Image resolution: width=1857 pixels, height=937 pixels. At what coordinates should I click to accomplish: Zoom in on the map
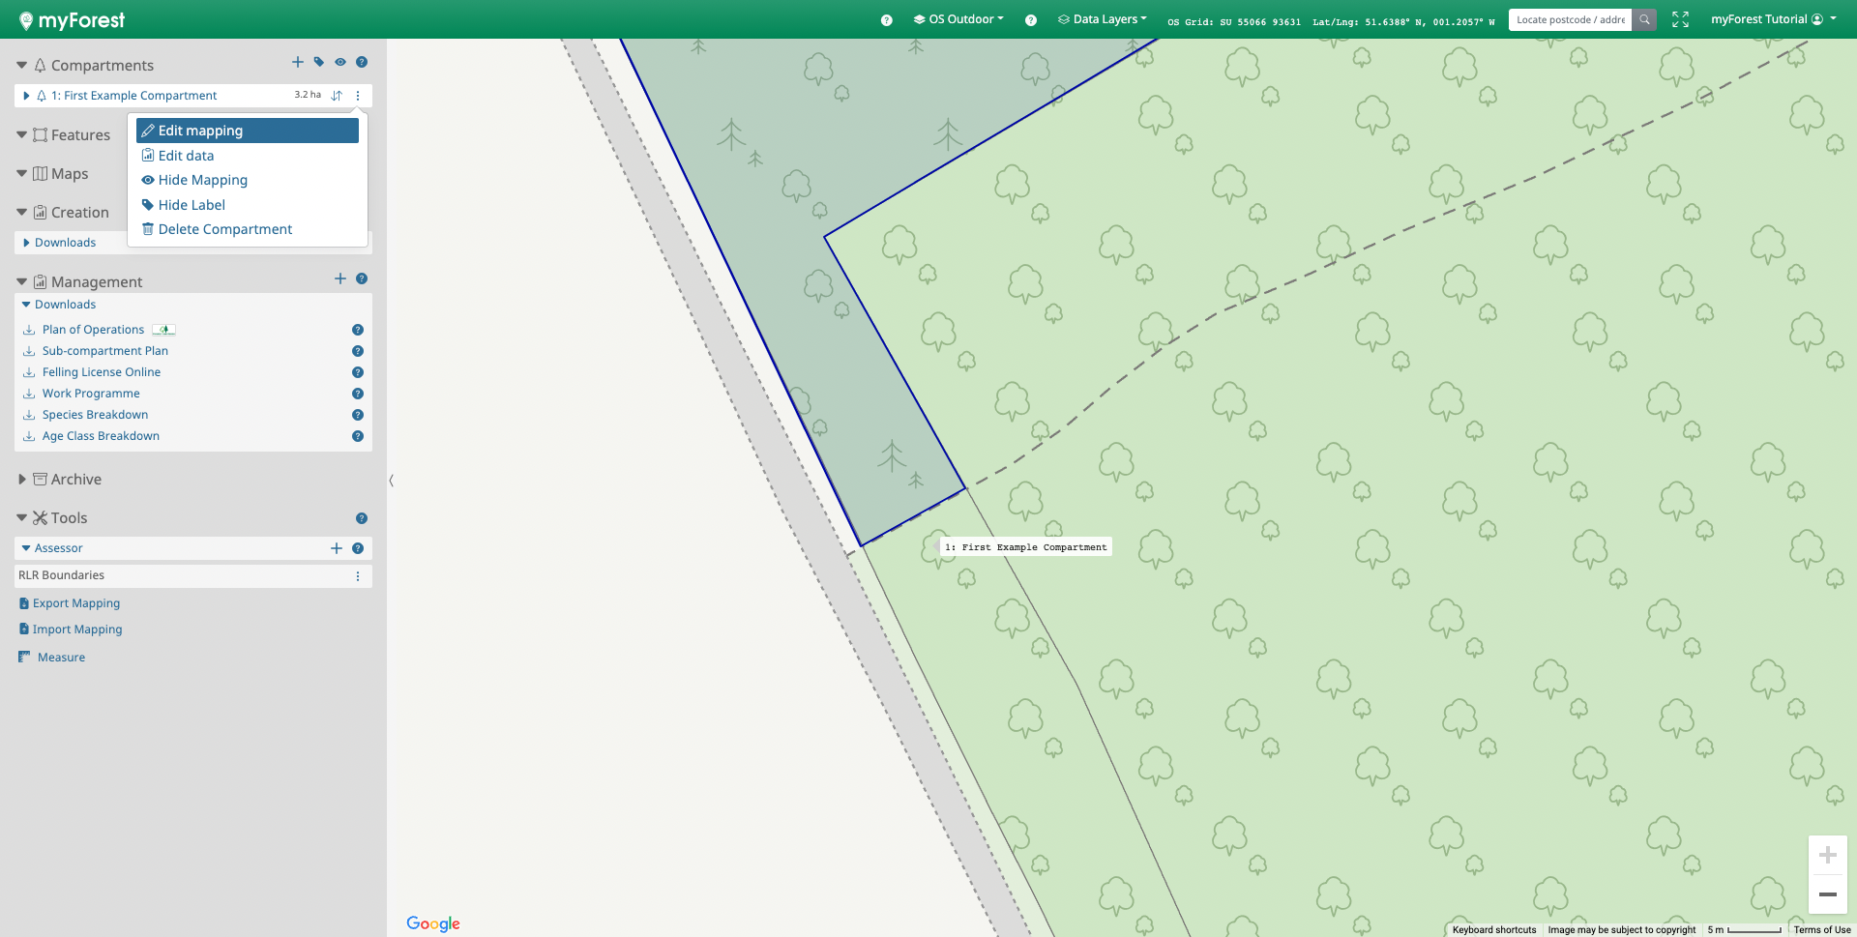point(1827,855)
